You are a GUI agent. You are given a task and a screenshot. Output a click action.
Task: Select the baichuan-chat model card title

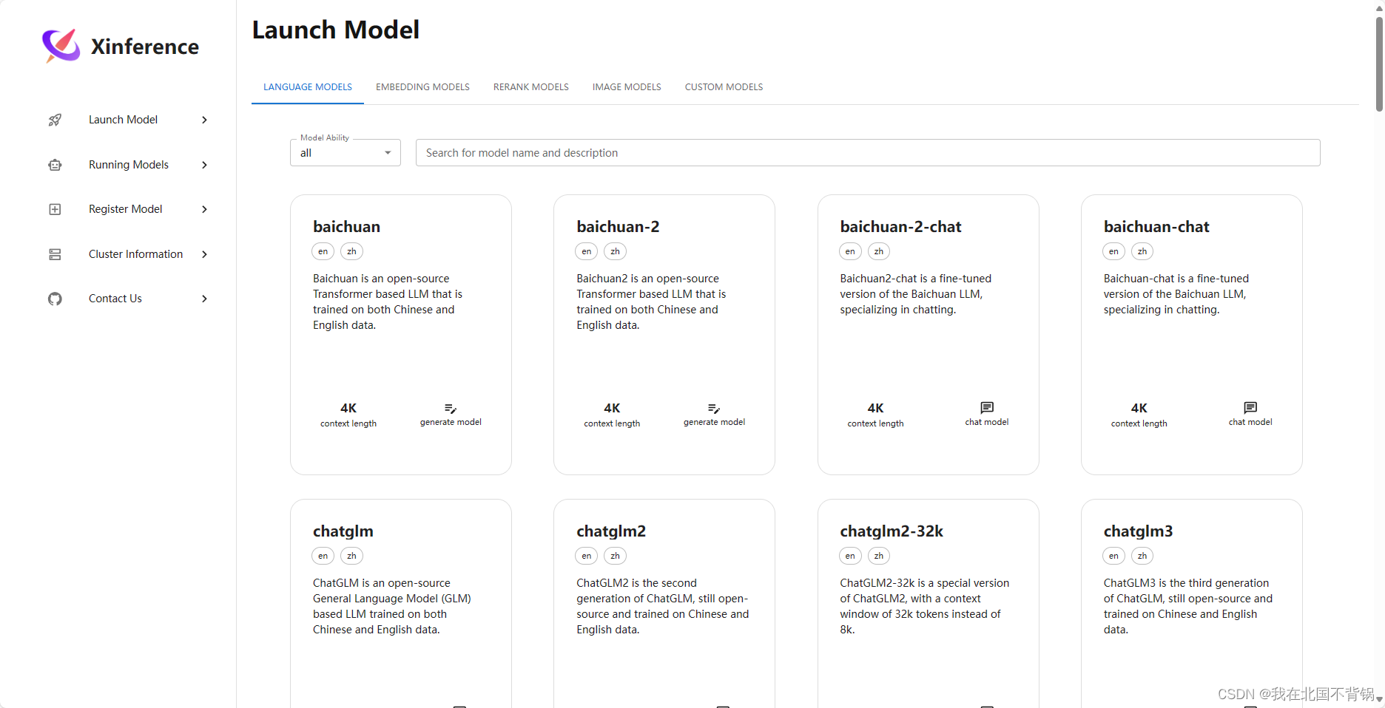[x=1156, y=227]
